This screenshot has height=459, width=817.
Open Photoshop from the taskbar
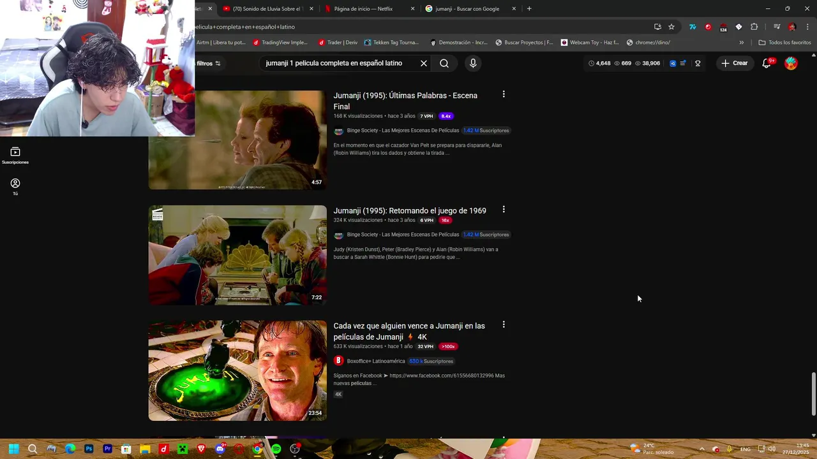[89, 449]
